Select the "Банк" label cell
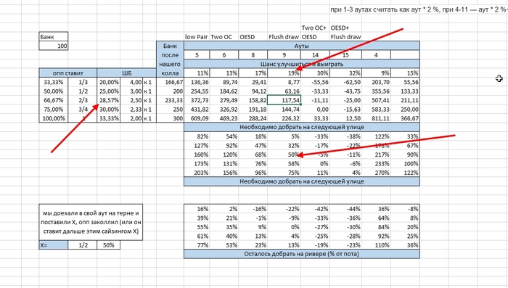Viewport: 508px width, 288px height. tap(54, 36)
